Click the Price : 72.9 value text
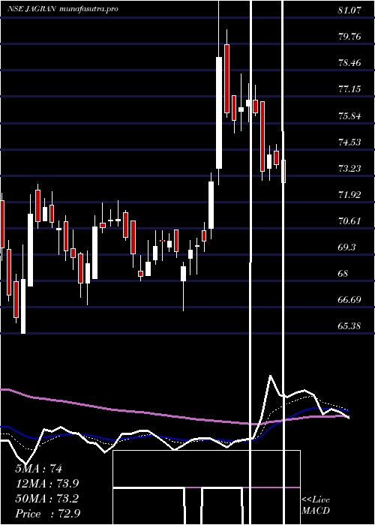 [47, 514]
